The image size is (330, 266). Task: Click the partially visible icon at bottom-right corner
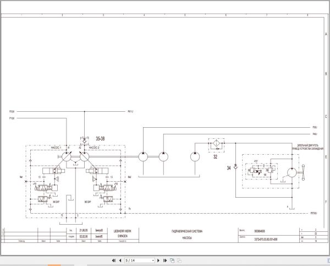(x=329, y=260)
